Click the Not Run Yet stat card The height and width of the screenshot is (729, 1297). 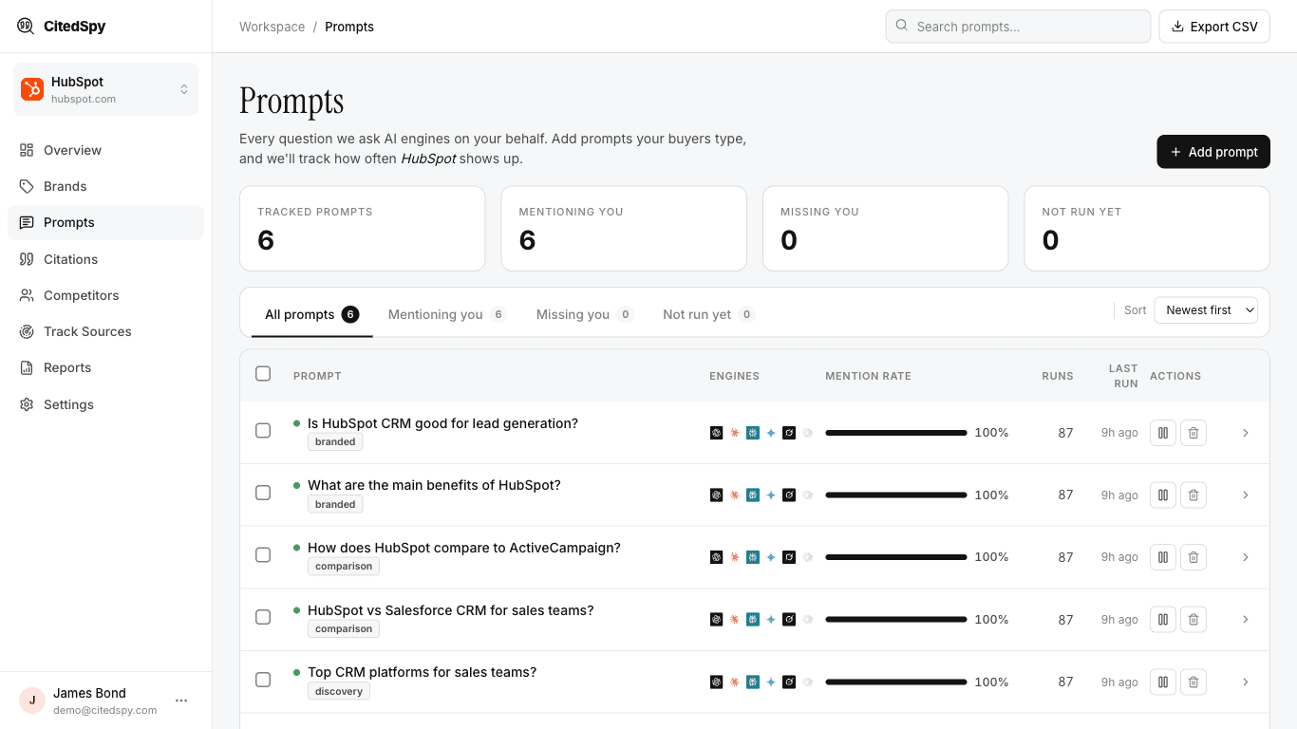click(x=1147, y=229)
